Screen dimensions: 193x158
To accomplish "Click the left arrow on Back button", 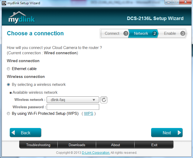I will (x=13, y=133).
